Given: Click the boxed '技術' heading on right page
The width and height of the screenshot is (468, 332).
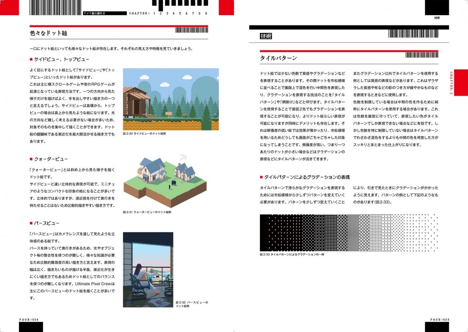Looking at the screenshot, I should [x=266, y=36].
